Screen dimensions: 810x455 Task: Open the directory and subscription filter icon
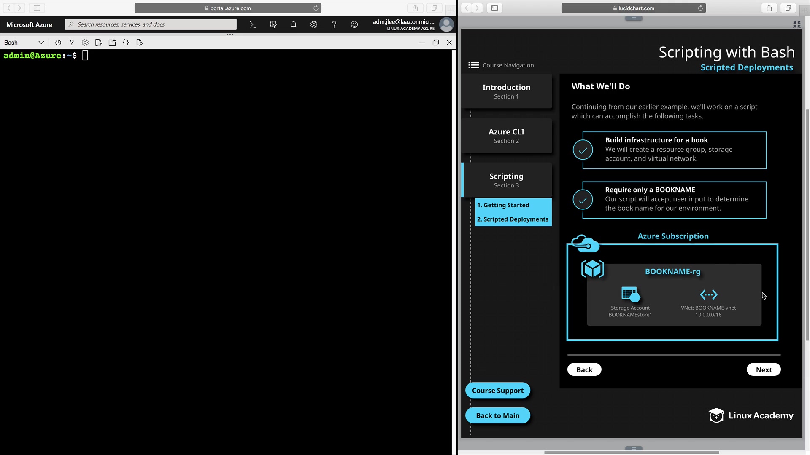[x=273, y=24]
